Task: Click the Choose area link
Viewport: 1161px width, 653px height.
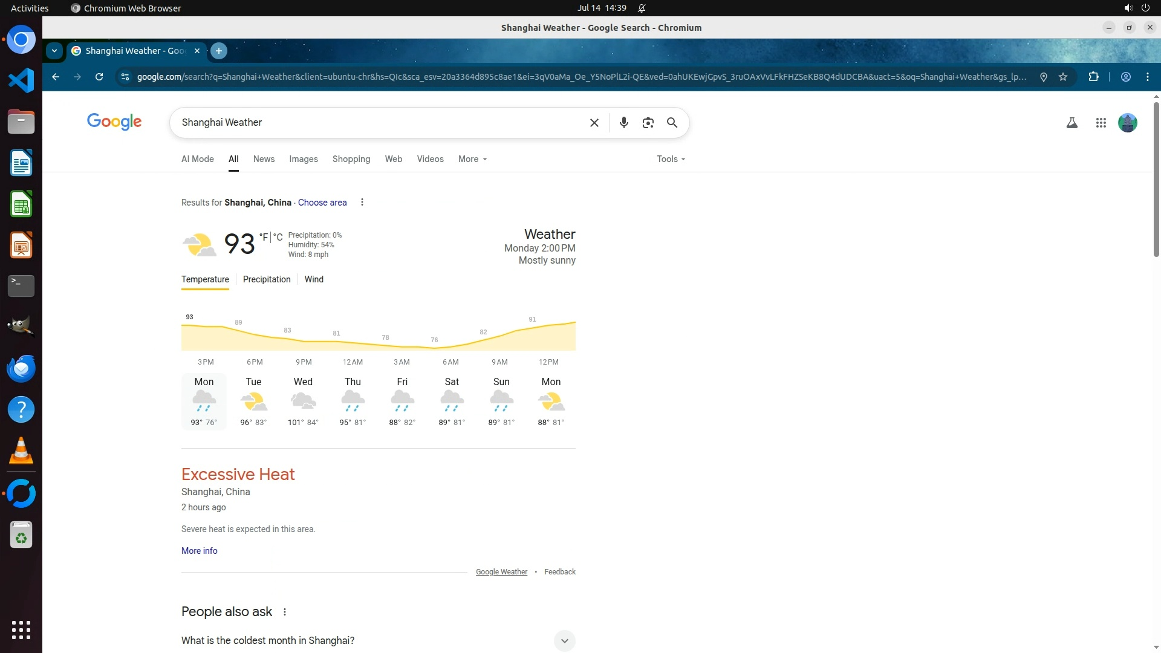Action: pyautogui.click(x=322, y=203)
